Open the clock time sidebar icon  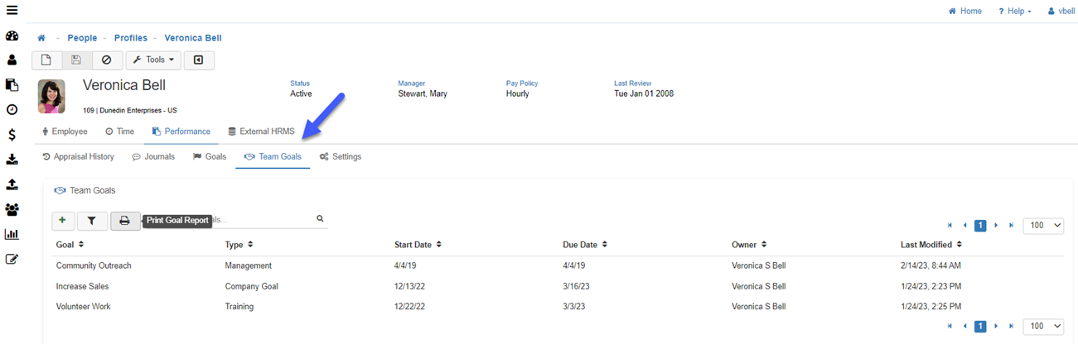tap(12, 109)
